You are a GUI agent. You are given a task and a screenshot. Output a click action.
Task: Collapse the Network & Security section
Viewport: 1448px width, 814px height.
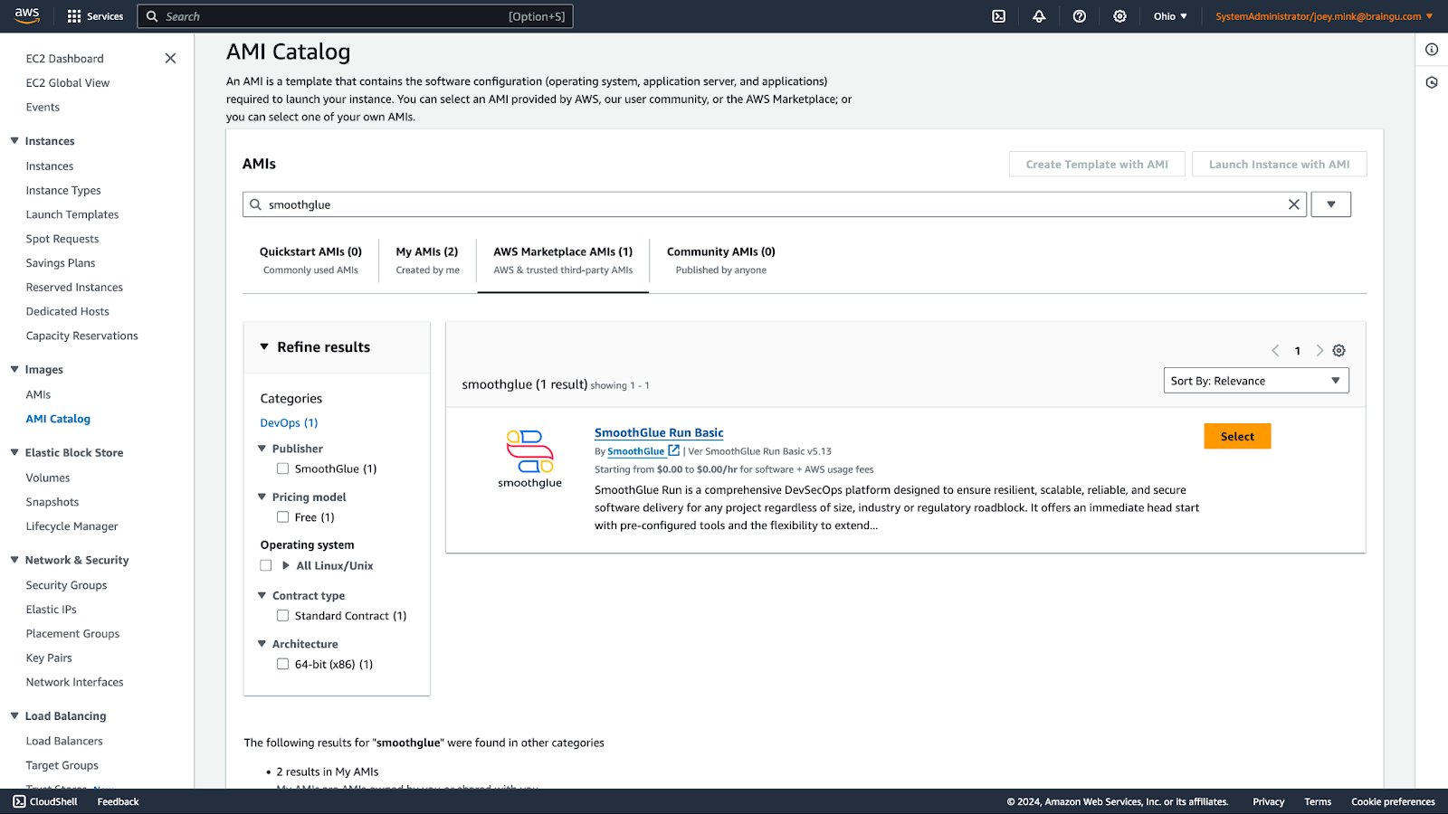point(14,560)
